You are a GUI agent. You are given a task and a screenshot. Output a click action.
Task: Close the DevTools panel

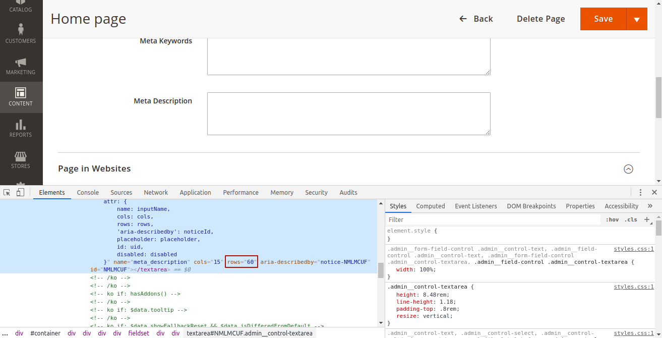click(x=654, y=192)
